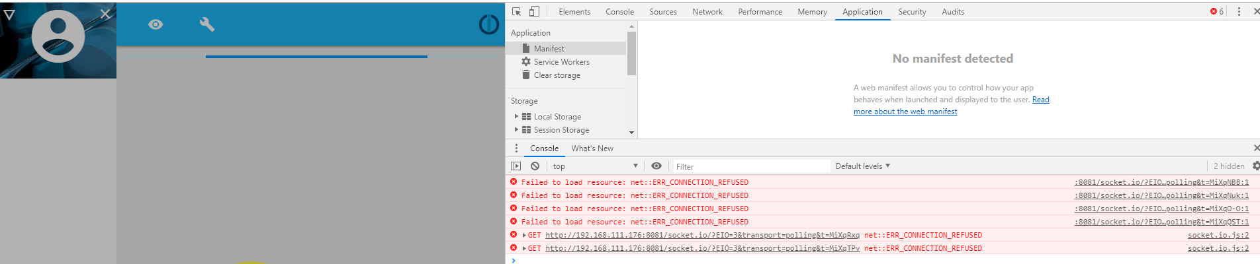
Task: Open the Default levels dropdown
Action: click(x=862, y=166)
